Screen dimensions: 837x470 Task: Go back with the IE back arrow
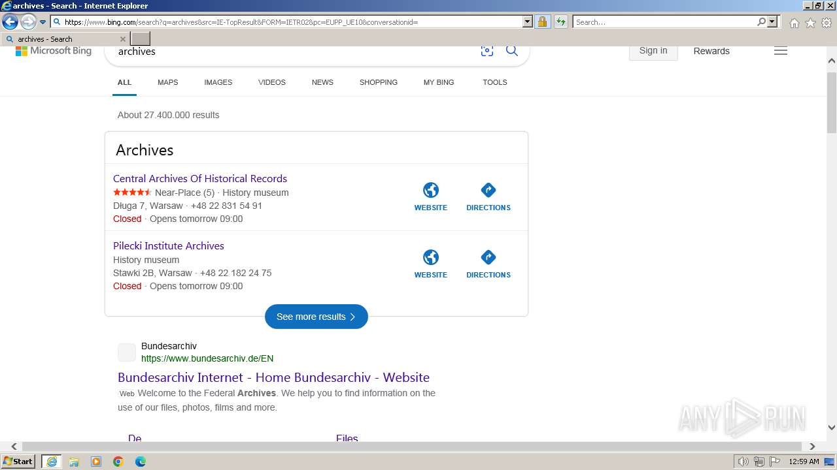(10, 22)
